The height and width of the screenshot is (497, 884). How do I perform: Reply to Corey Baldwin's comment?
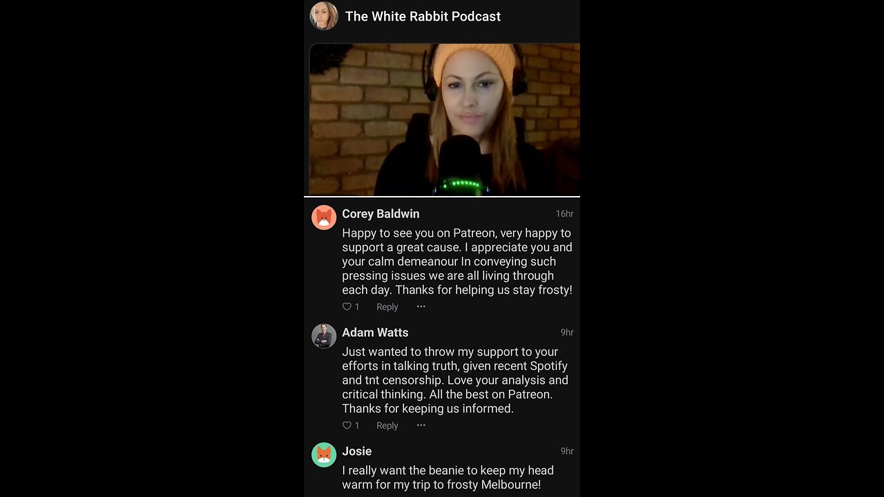[387, 307]
